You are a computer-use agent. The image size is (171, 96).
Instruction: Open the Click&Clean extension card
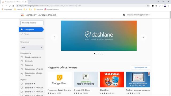(112, 79)
